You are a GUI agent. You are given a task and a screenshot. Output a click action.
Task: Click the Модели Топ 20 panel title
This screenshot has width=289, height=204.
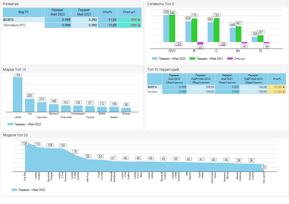point(15,135)
